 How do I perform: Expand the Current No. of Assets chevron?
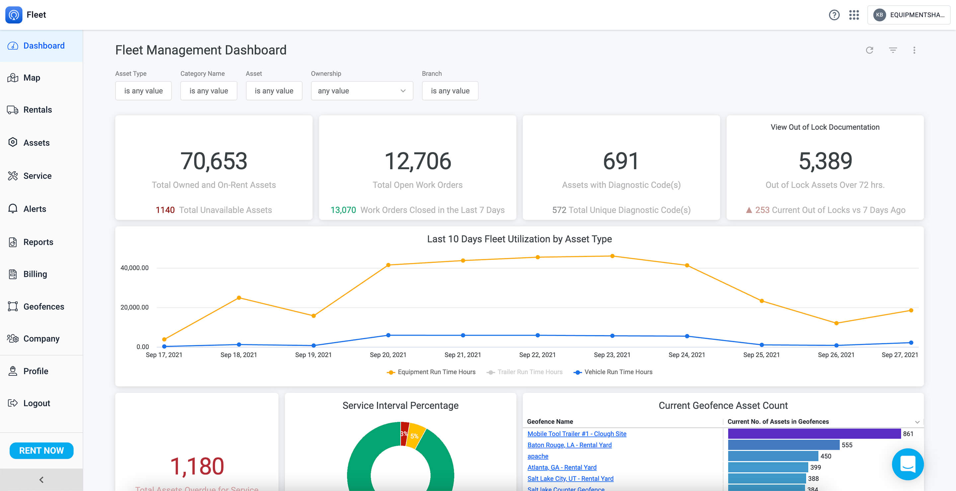pos(917,422)
